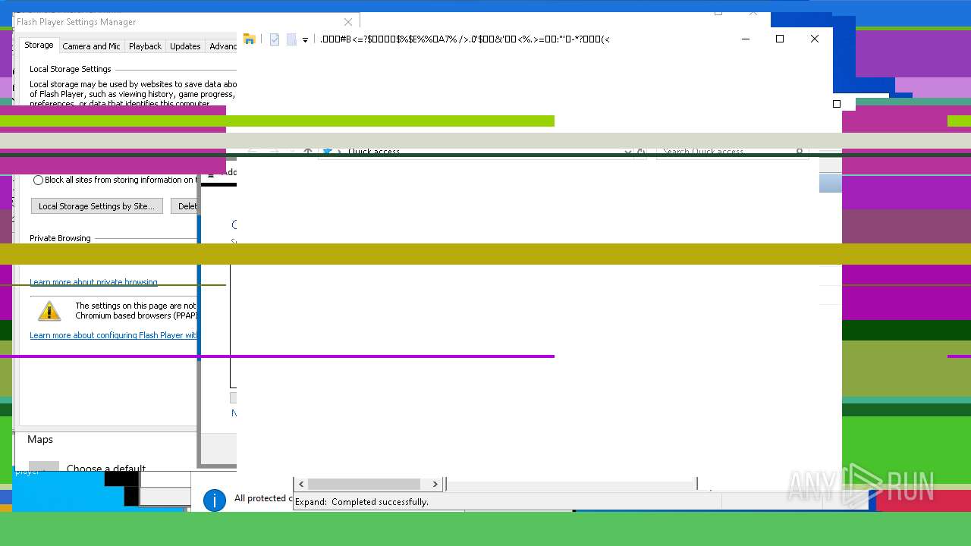Click the small square checkbox near the blue block
This screenshot has height=546, width=971.
[837, 104]
